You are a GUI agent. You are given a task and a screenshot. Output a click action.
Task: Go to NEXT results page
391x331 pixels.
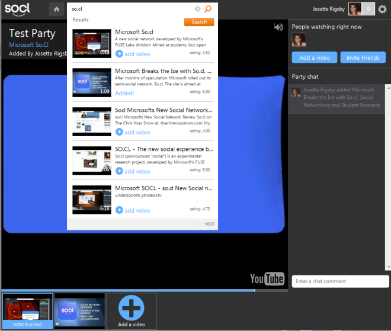coord(210,224)
